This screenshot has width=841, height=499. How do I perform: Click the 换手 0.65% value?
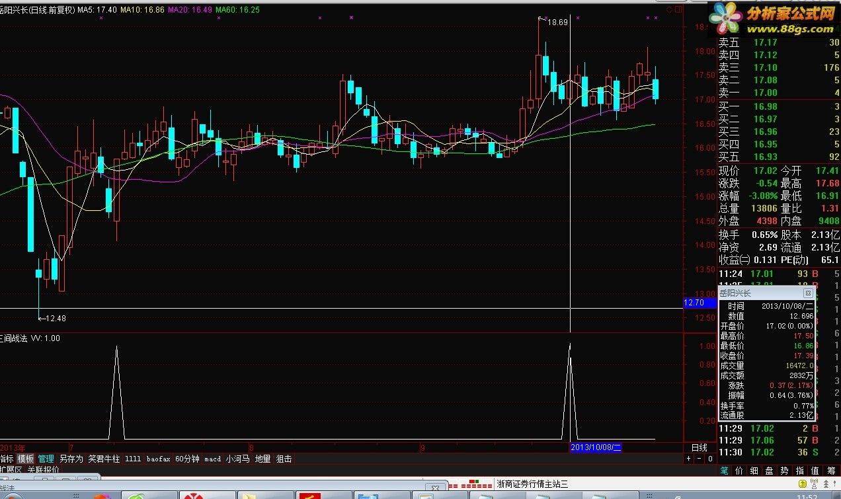pos(764,235)
